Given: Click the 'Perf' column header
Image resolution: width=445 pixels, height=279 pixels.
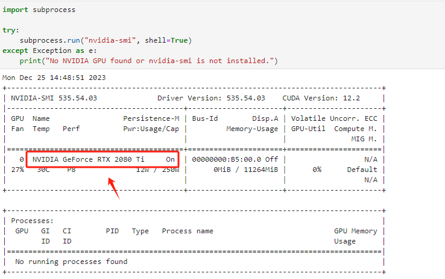Looking at the screenshot, I should pyautogui.click(x=71, y=129).
